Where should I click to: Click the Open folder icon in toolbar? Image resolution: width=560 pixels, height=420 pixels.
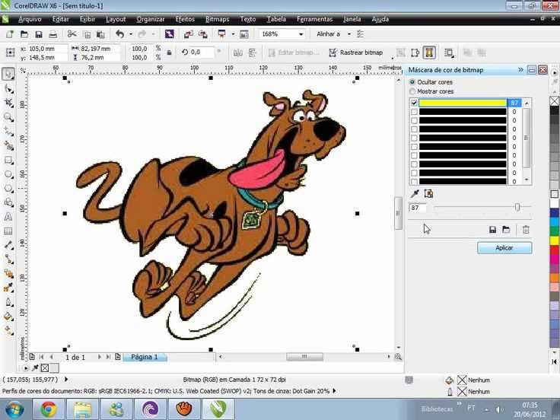coord(24,34)
